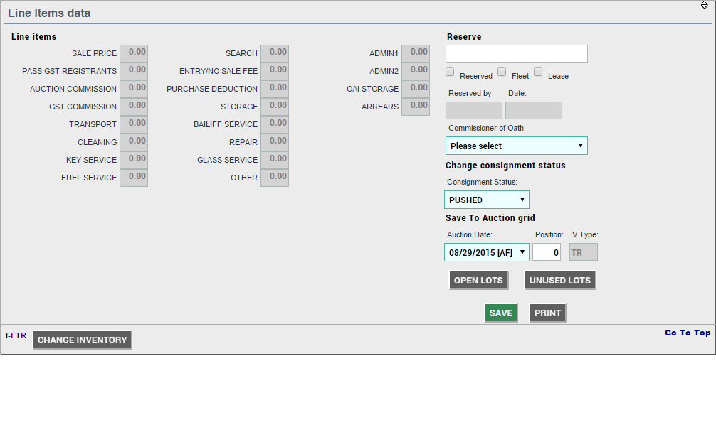The height and width of the screenshot is (427, 716).
Task: Click the reserve Date field
Action: [534, 111]
